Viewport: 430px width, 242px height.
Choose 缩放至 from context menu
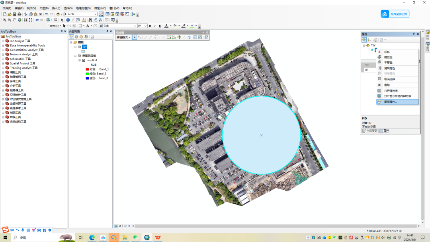pyautogui.click(x=397, y=57)
